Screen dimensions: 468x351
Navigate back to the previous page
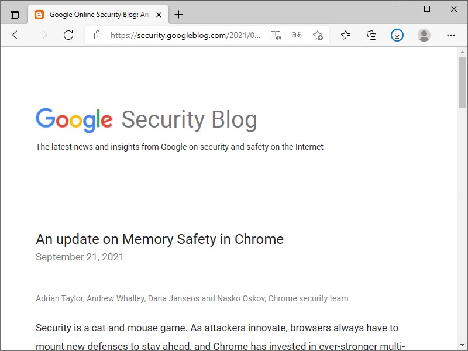[16, 35]
